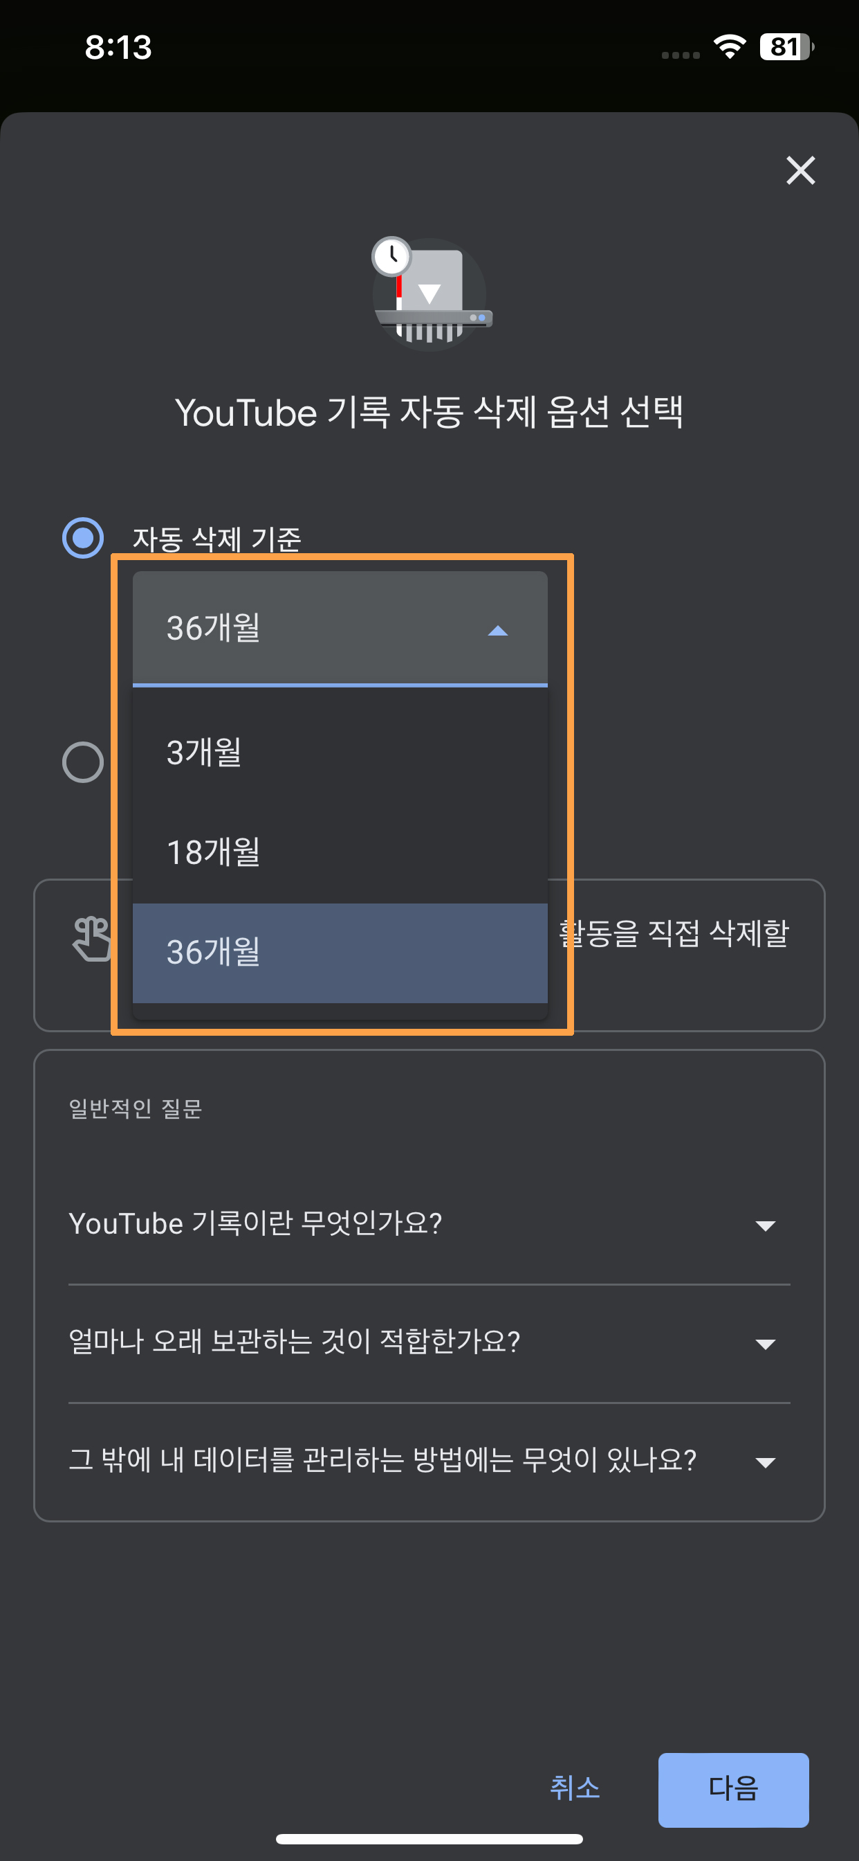Tap the 취소 cancel link
The image size is (859, 1861).
coord(575,1788)
